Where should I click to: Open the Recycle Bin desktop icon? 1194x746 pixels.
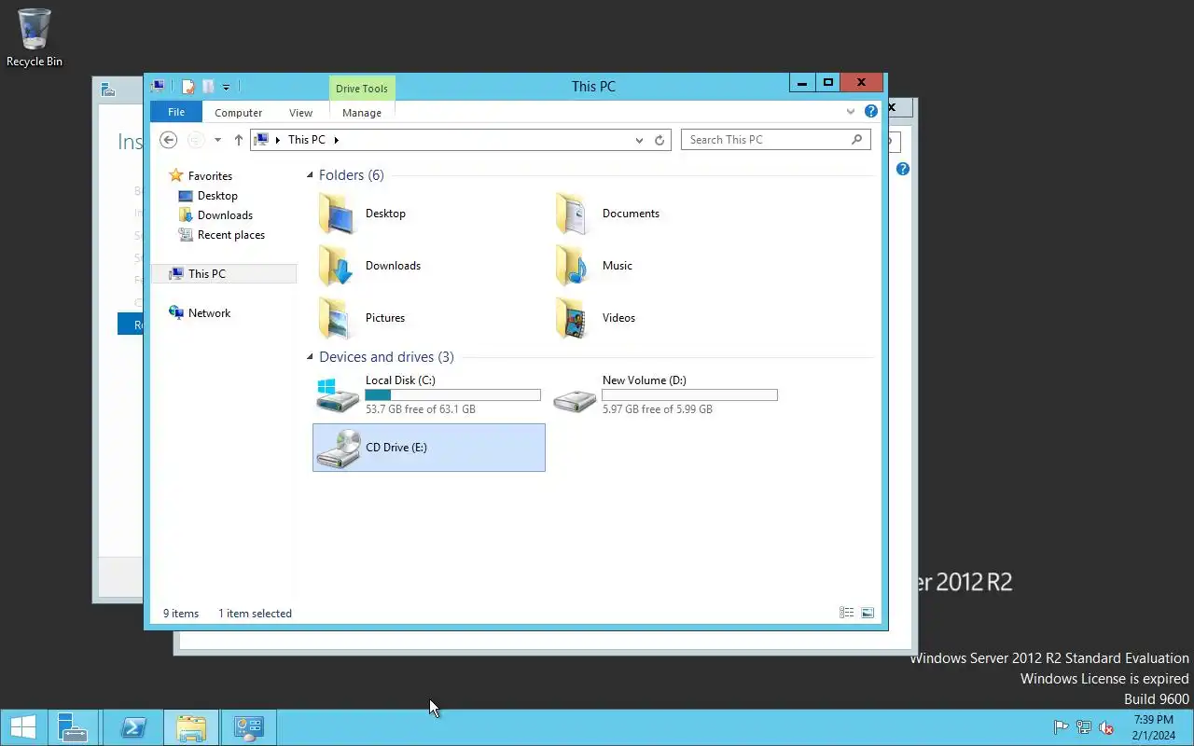35,37
